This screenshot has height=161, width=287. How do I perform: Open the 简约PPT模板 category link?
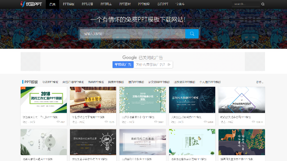[136, 82]
